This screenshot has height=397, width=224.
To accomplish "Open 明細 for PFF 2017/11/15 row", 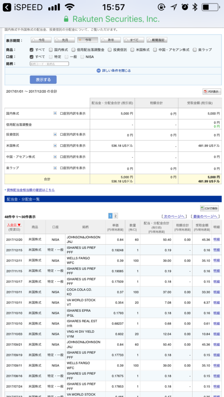I will click(217, 271).
